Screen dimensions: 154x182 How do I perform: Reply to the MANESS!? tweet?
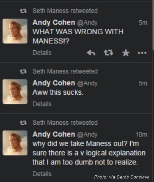pos(91,53)
